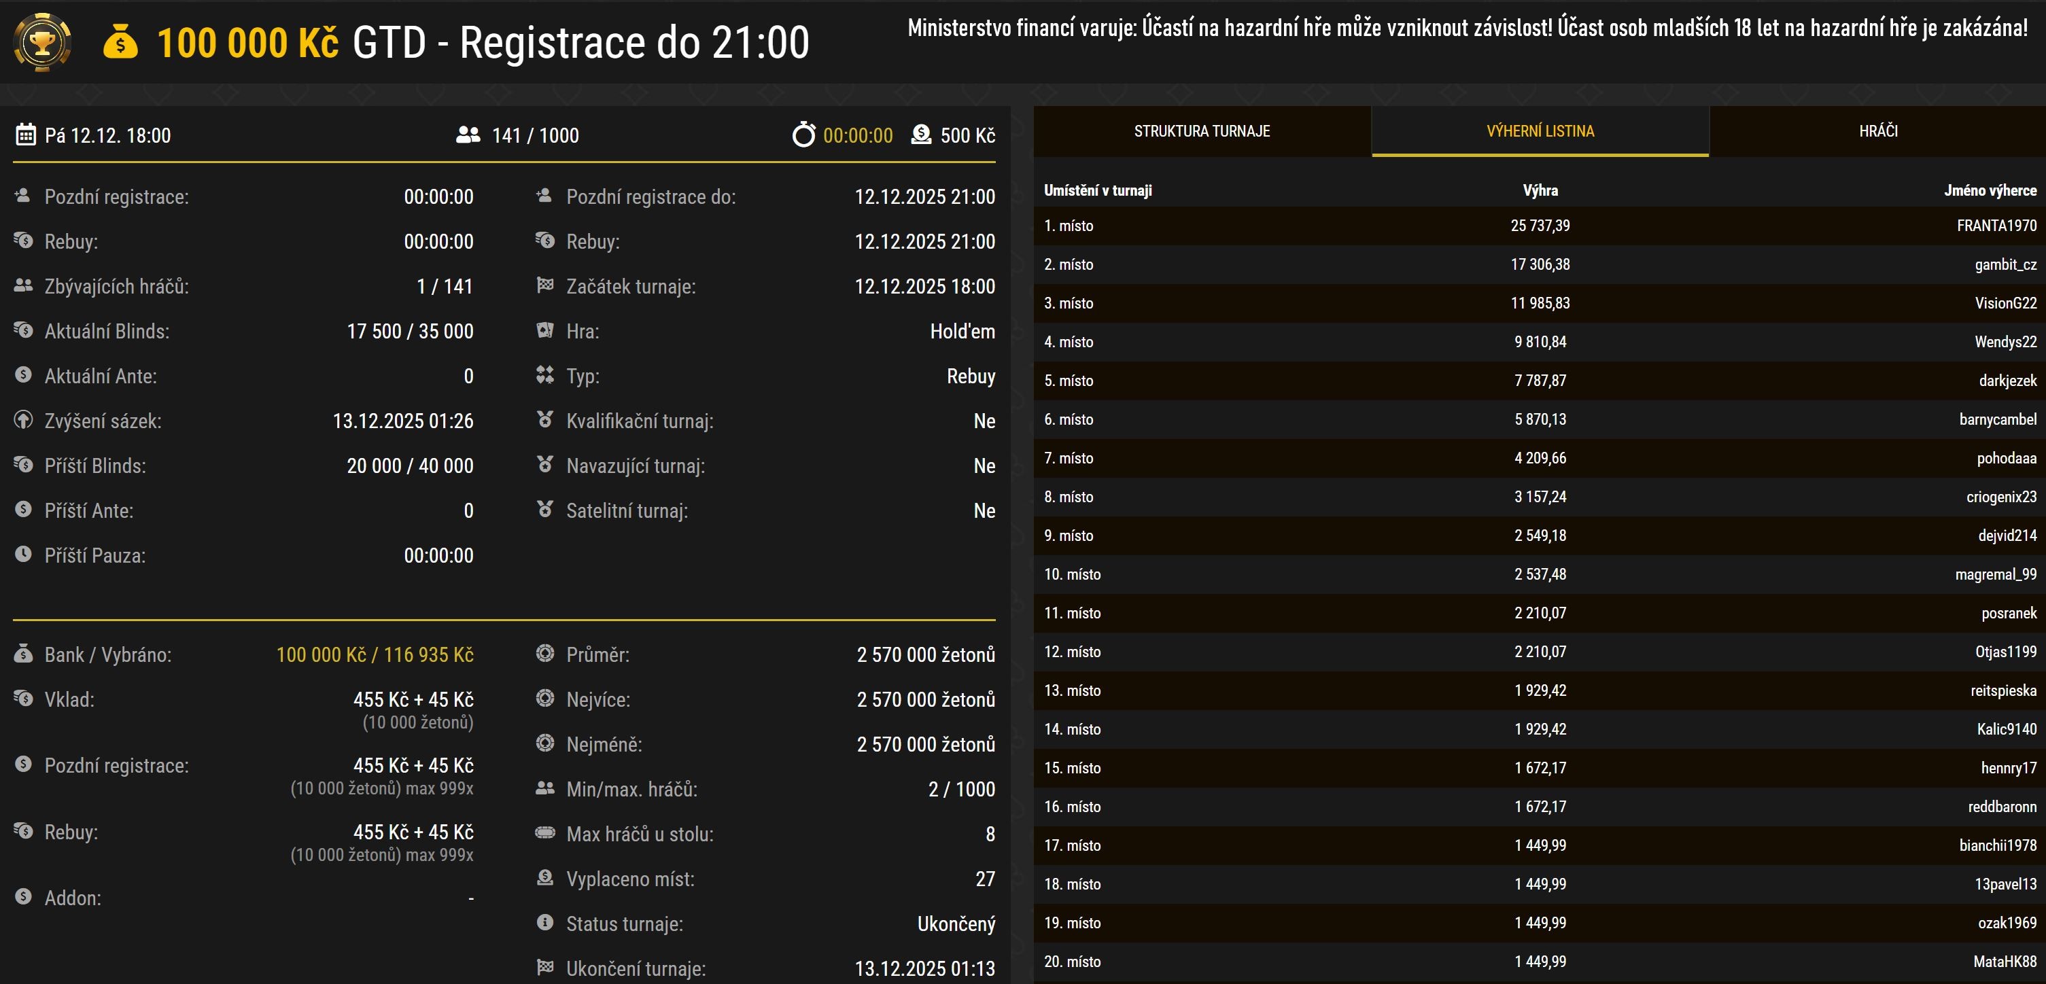Click the info icon beside Status turnaje

click(545, 922)
